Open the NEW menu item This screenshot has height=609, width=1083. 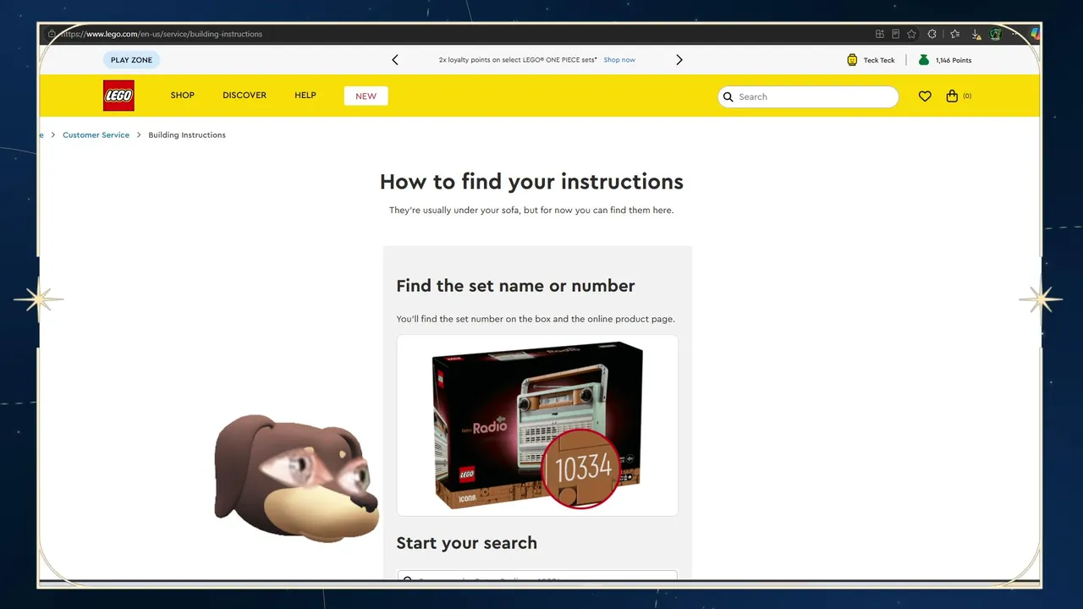(366, 96)
